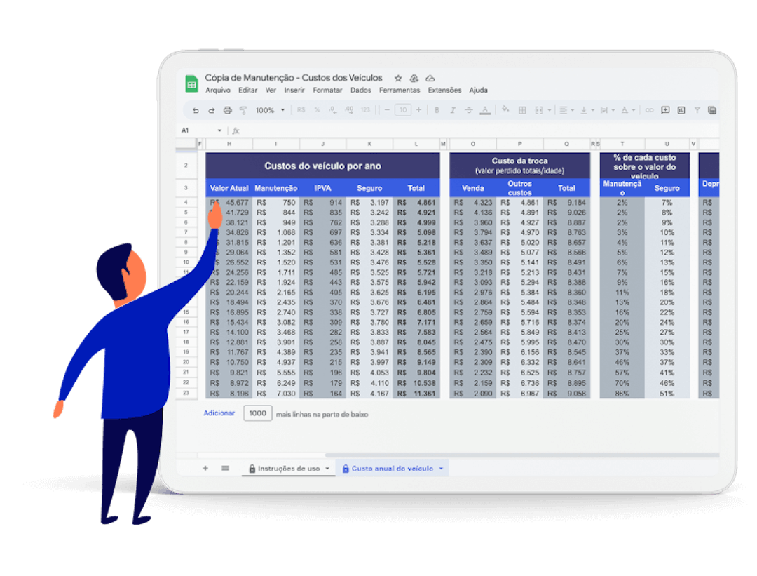Star the document with the star icon

(x=398, y=79)
